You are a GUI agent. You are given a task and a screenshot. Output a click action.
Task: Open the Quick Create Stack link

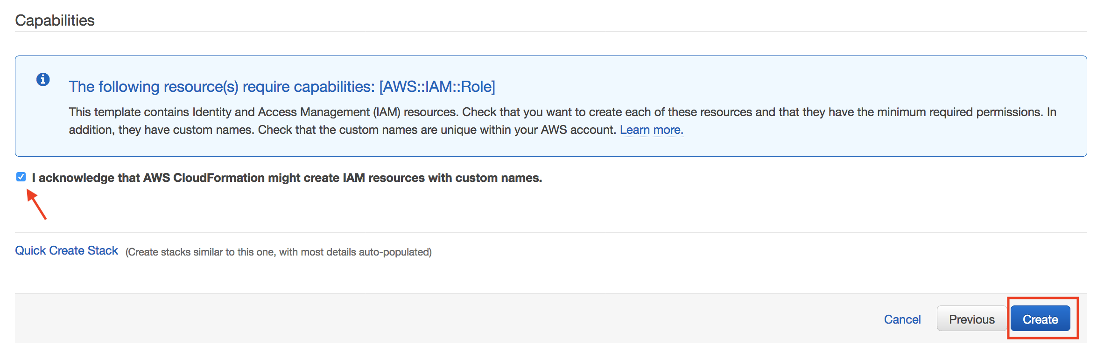[x=67, y=250]
